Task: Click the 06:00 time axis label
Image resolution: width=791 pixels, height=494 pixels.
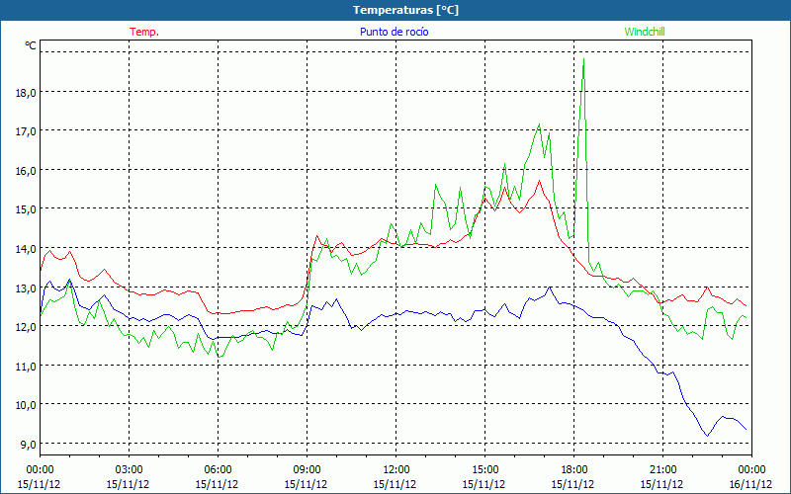Action: 218,470
